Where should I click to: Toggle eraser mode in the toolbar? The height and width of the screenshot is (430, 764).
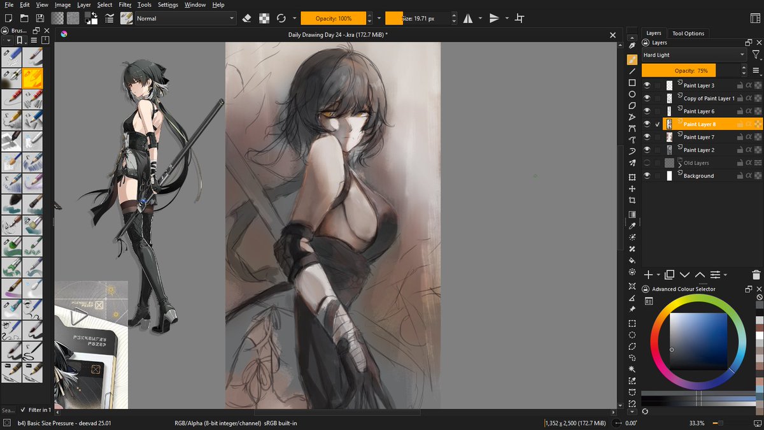point(248,18)
